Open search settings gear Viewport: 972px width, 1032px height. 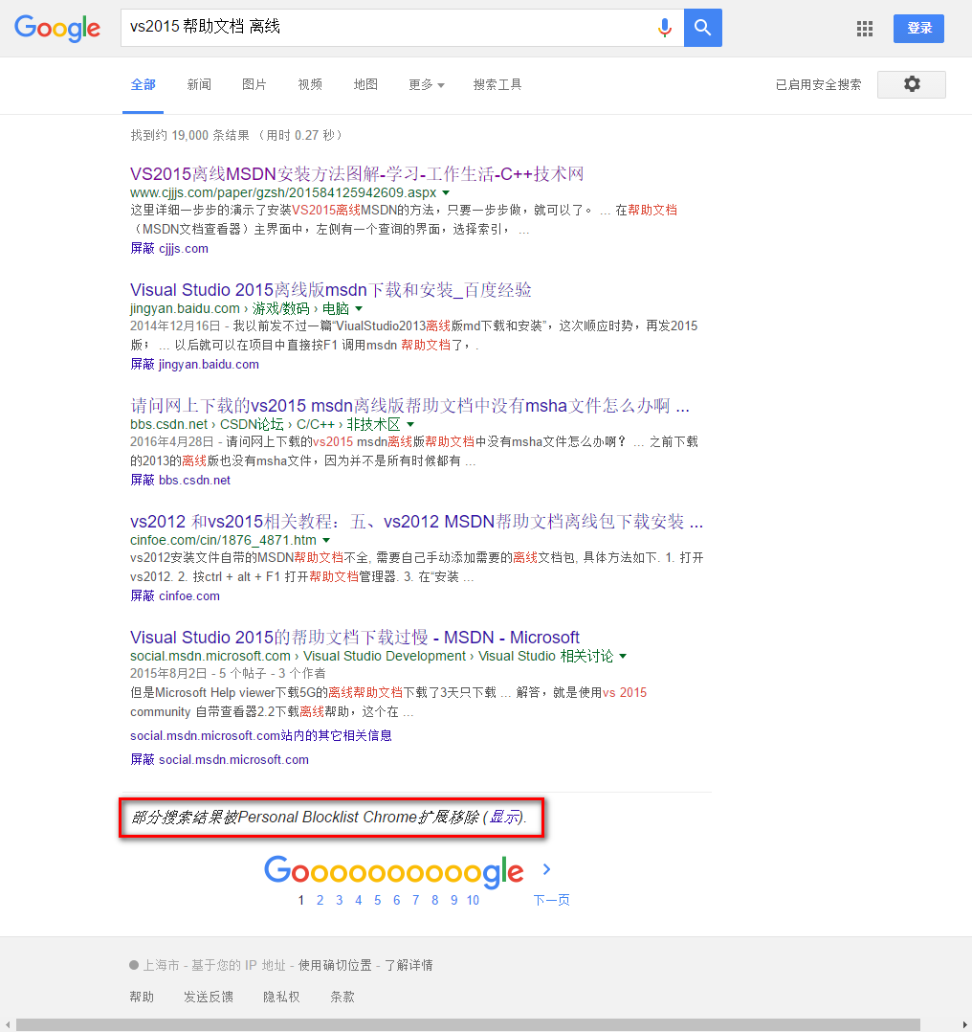point(912,84)
